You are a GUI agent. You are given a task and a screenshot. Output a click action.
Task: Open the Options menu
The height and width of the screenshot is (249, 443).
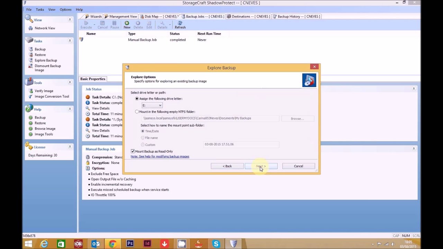[x=65, y=10]
